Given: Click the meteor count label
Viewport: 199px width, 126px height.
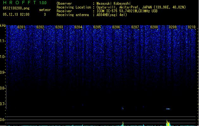Looking at the screenshot, I should (45, 10).
